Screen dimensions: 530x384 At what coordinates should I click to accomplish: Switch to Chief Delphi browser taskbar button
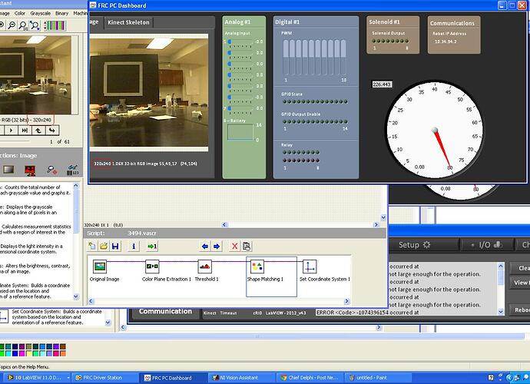click(x=310, y=378)
